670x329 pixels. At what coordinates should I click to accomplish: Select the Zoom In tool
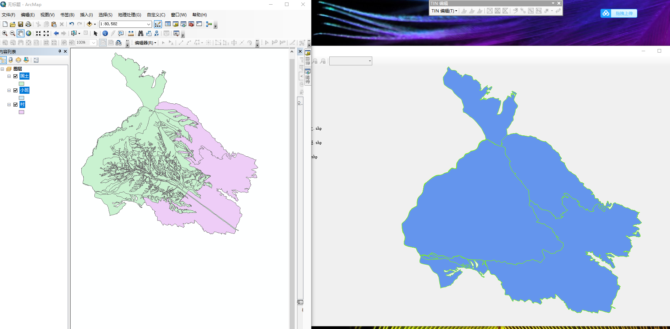pos(5,33)
